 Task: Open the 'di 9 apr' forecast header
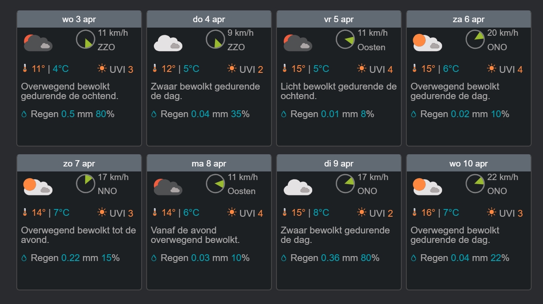point(339,163)
